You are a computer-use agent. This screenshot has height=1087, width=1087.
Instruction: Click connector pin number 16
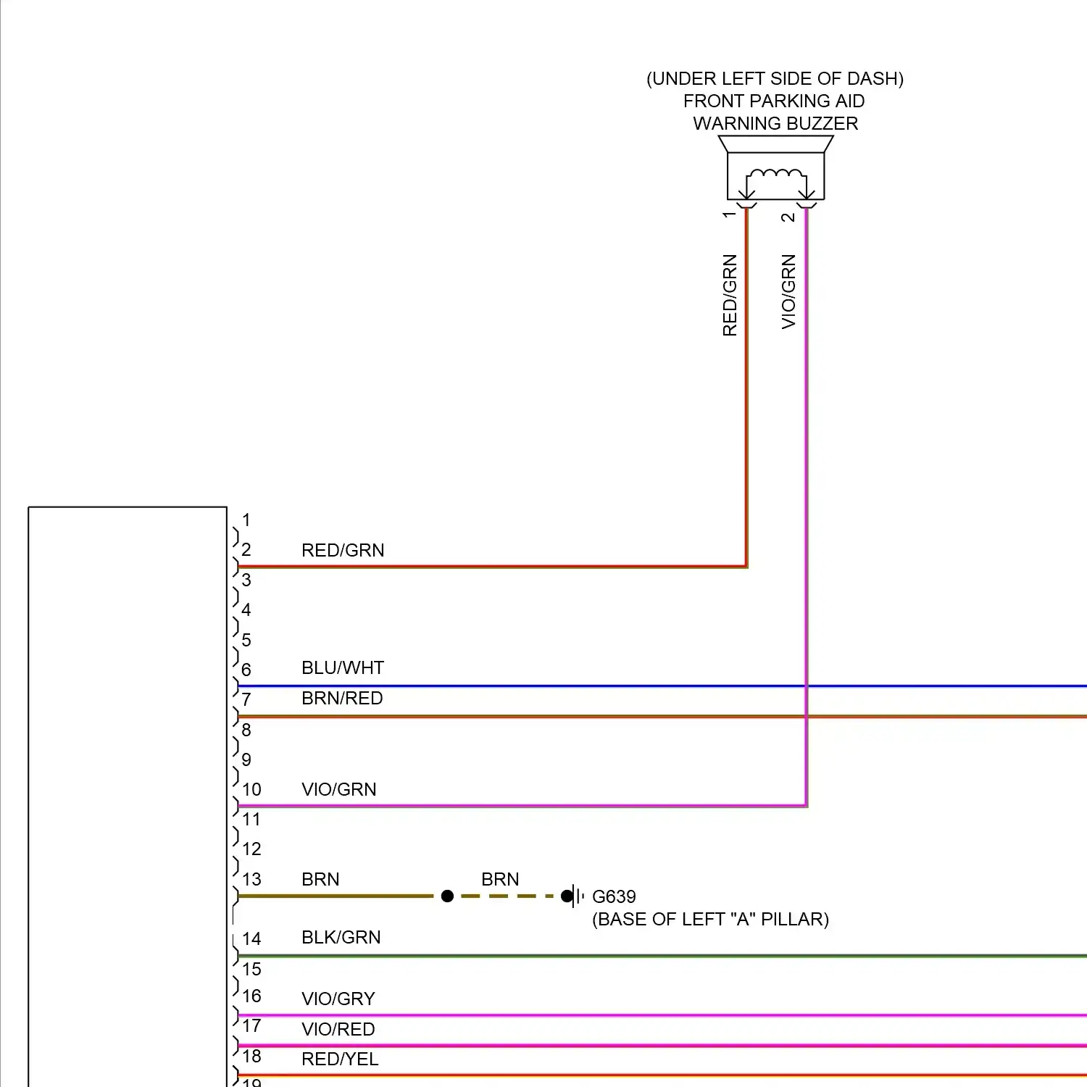(x=251, y=996)
